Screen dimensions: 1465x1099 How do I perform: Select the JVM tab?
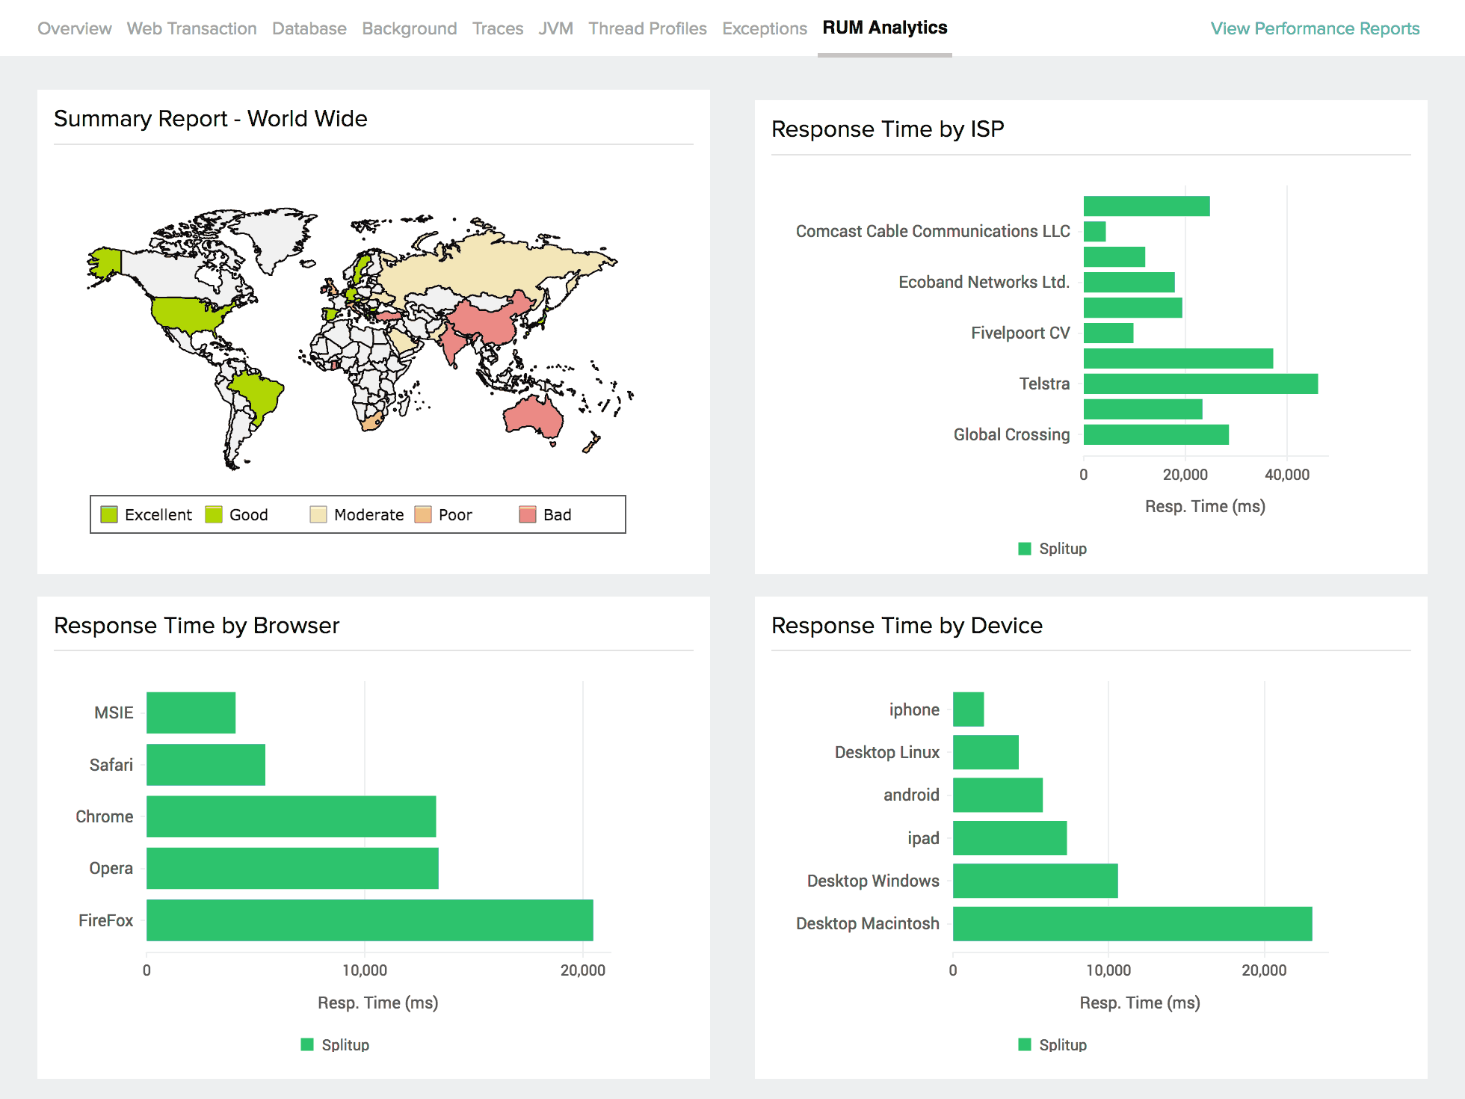pos(555,28)
